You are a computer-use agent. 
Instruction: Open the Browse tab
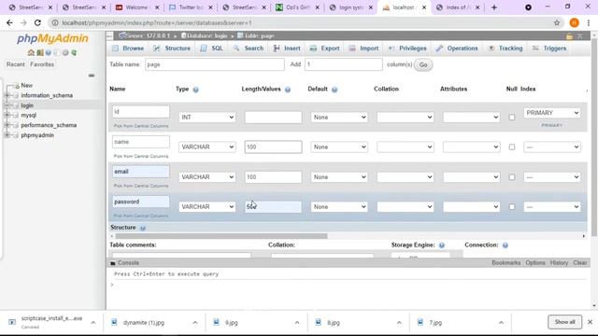coord(128,49)
